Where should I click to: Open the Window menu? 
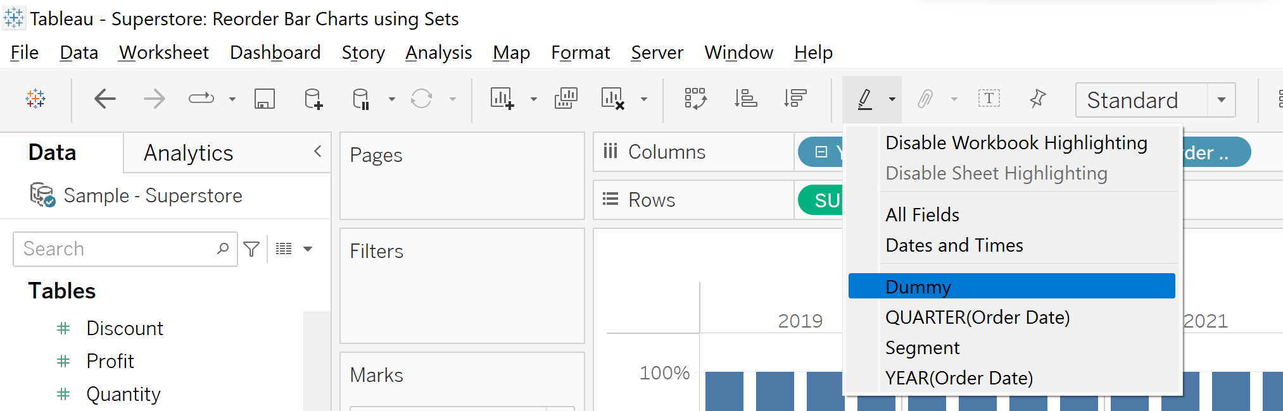pyautogui.click(x=739, y=52)
